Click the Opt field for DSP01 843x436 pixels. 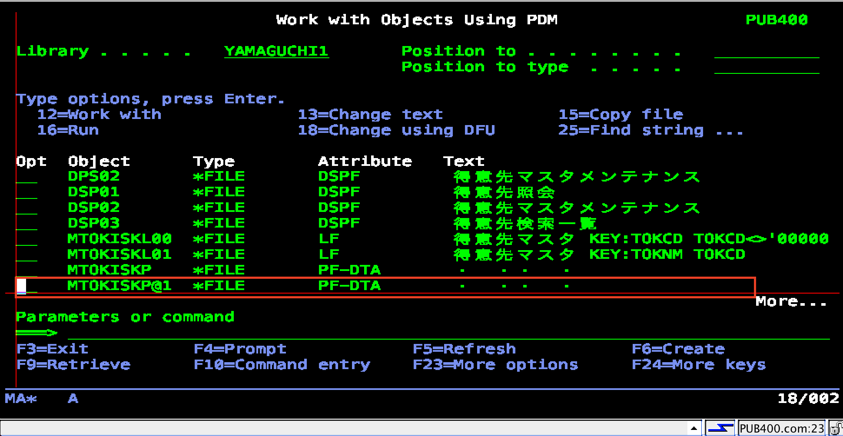(x=27, y=192)
